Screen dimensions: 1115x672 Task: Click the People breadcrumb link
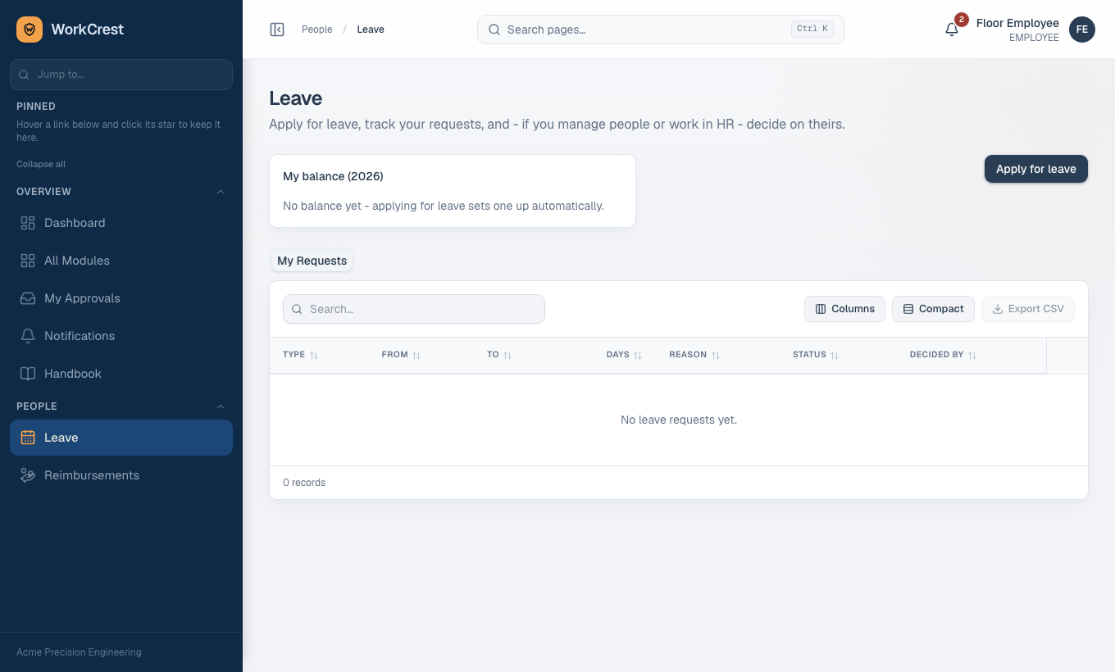[x=317, y=30]
